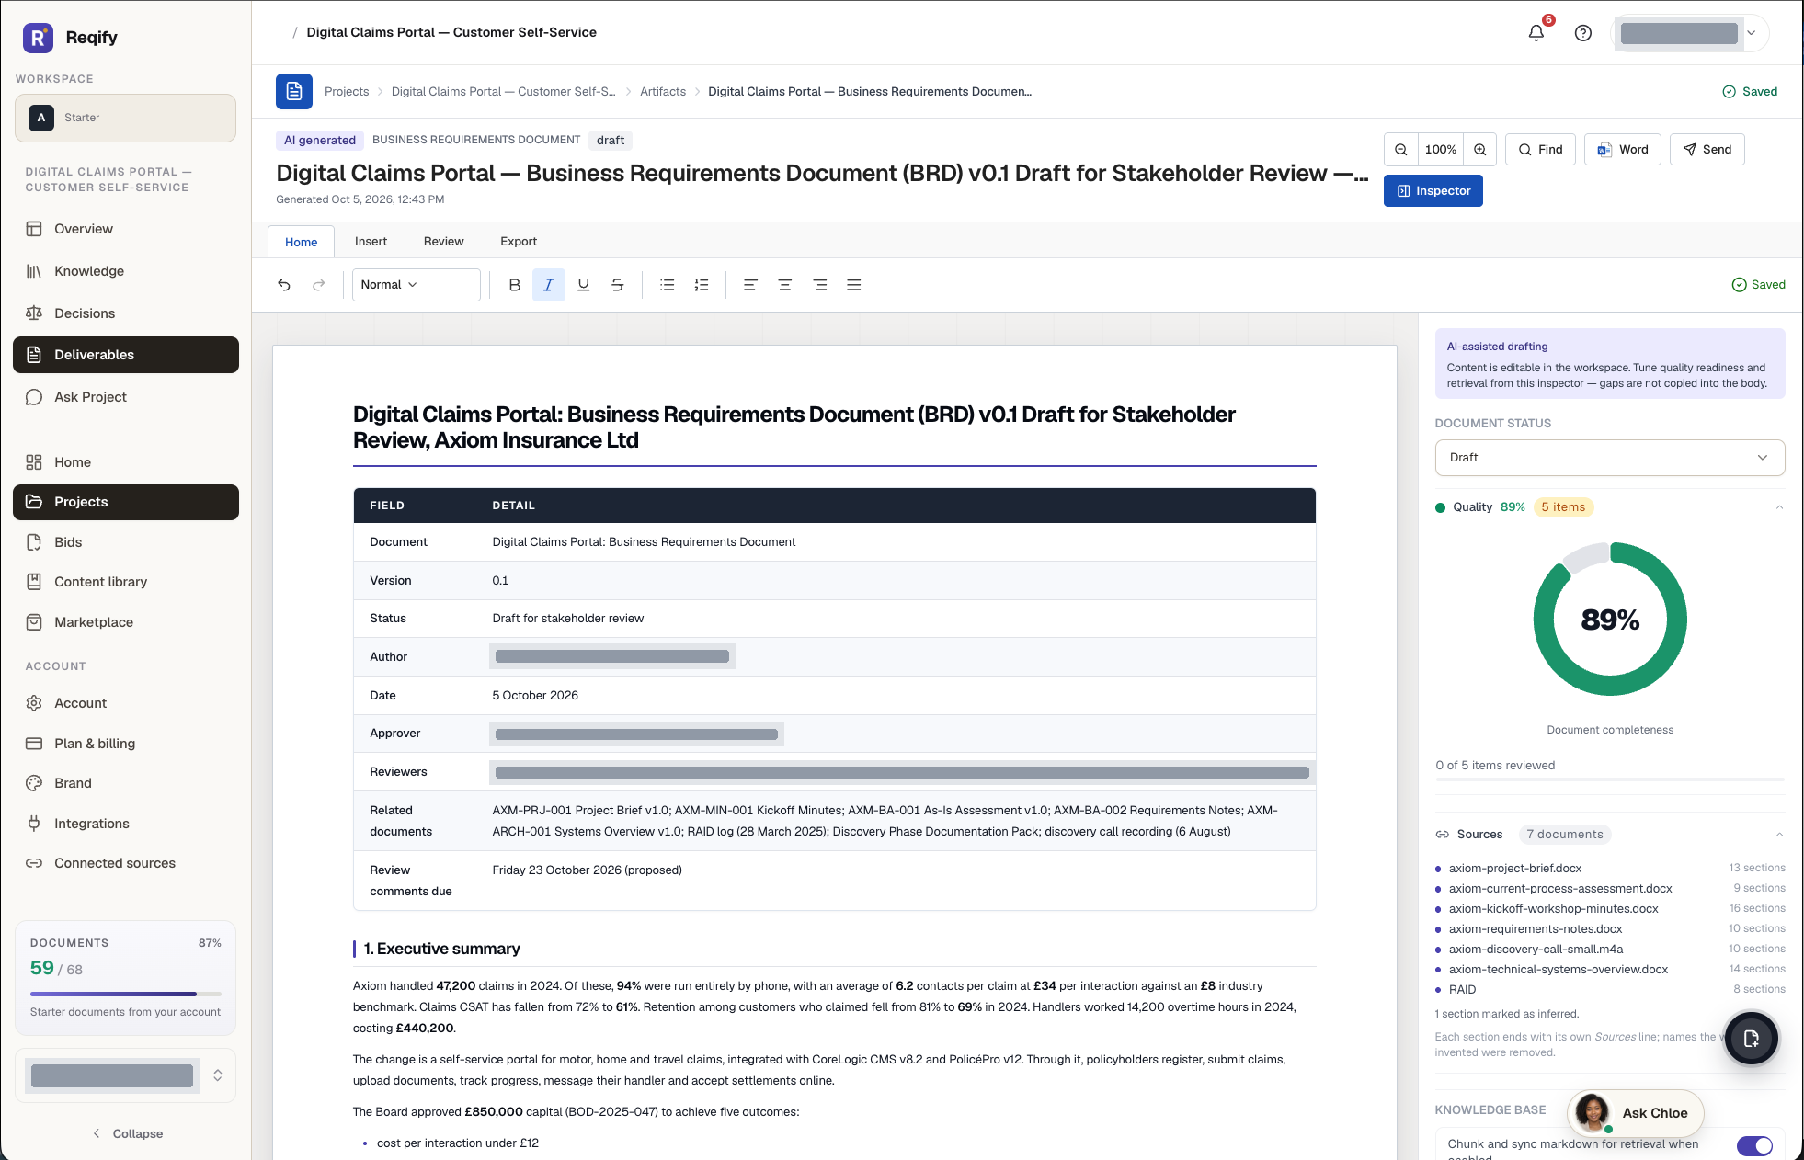Open the Normal paragraph style dropdown

pos(416,285)
